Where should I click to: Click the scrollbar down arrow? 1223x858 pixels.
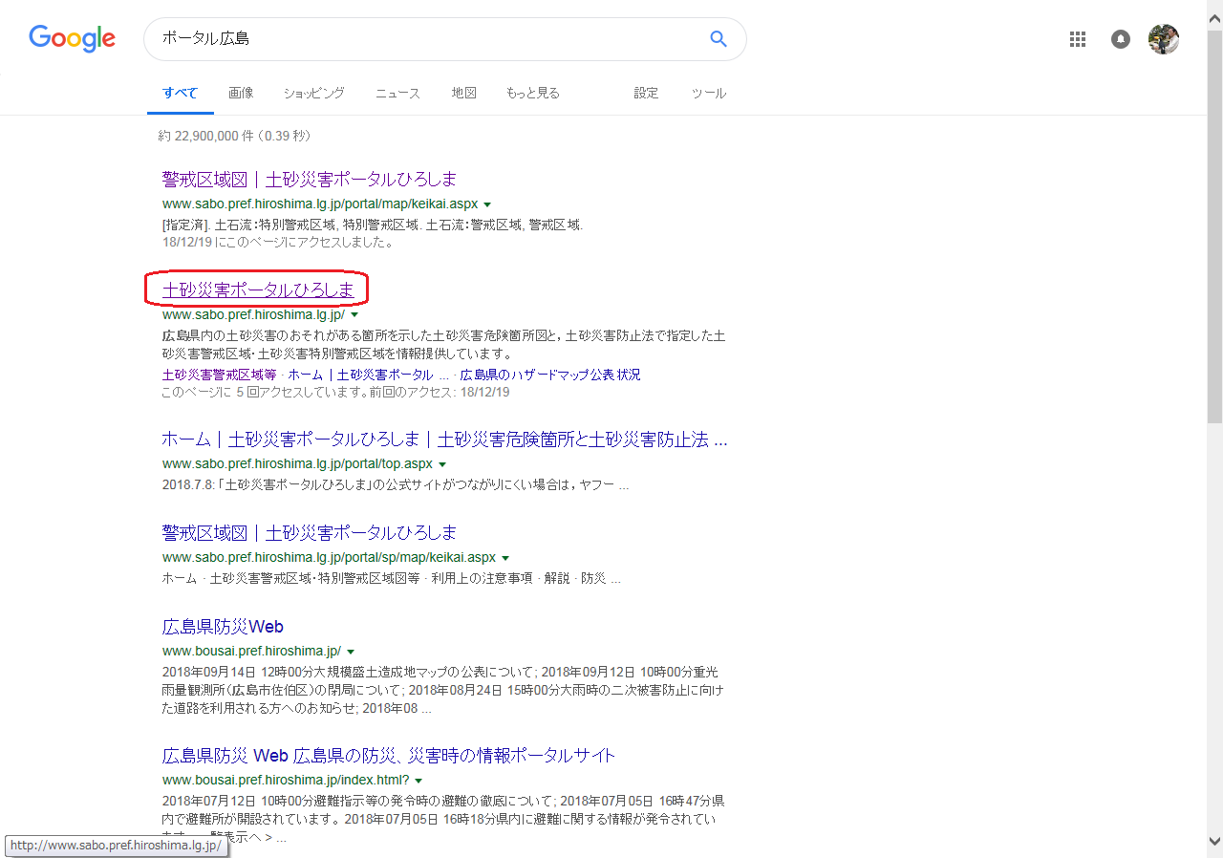click(x=1214, y=842)
